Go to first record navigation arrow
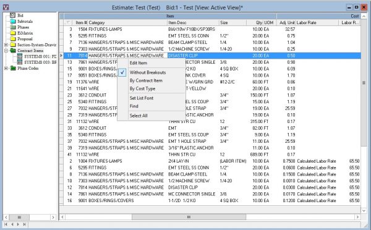This screenshot has width=371, height=230. click(x=6, y=224)
